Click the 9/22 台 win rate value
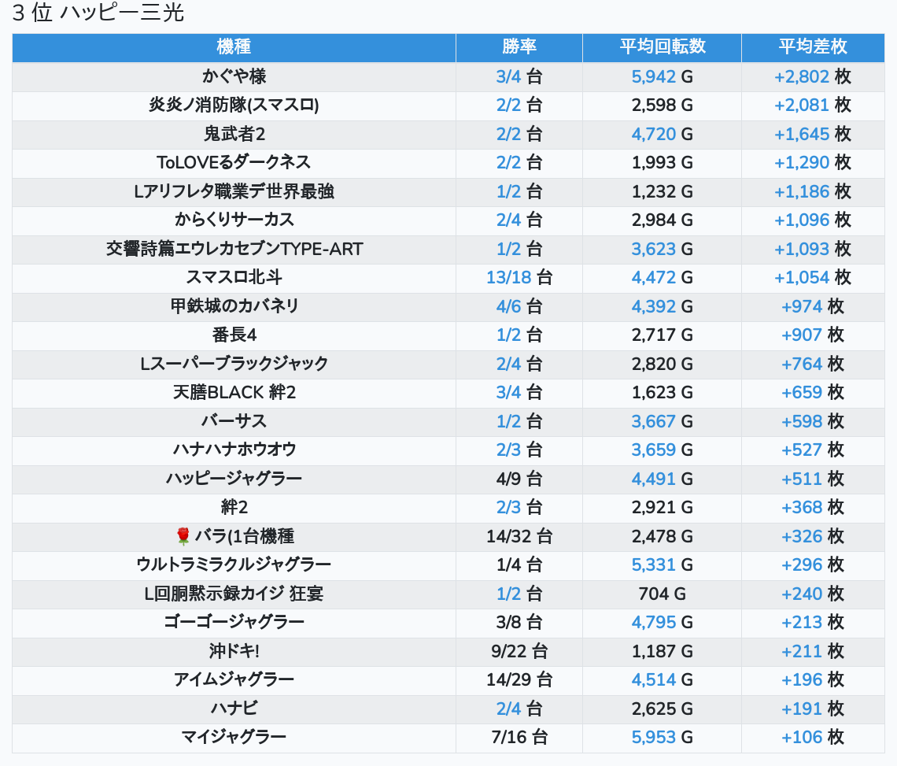Viewport: 897px width, 766px height. pyautogui.click(x=519, y=651)
